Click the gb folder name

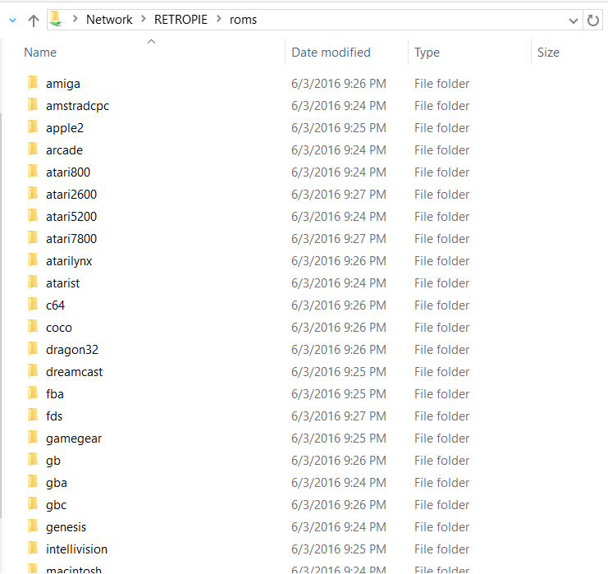click(x=53, y=461)
